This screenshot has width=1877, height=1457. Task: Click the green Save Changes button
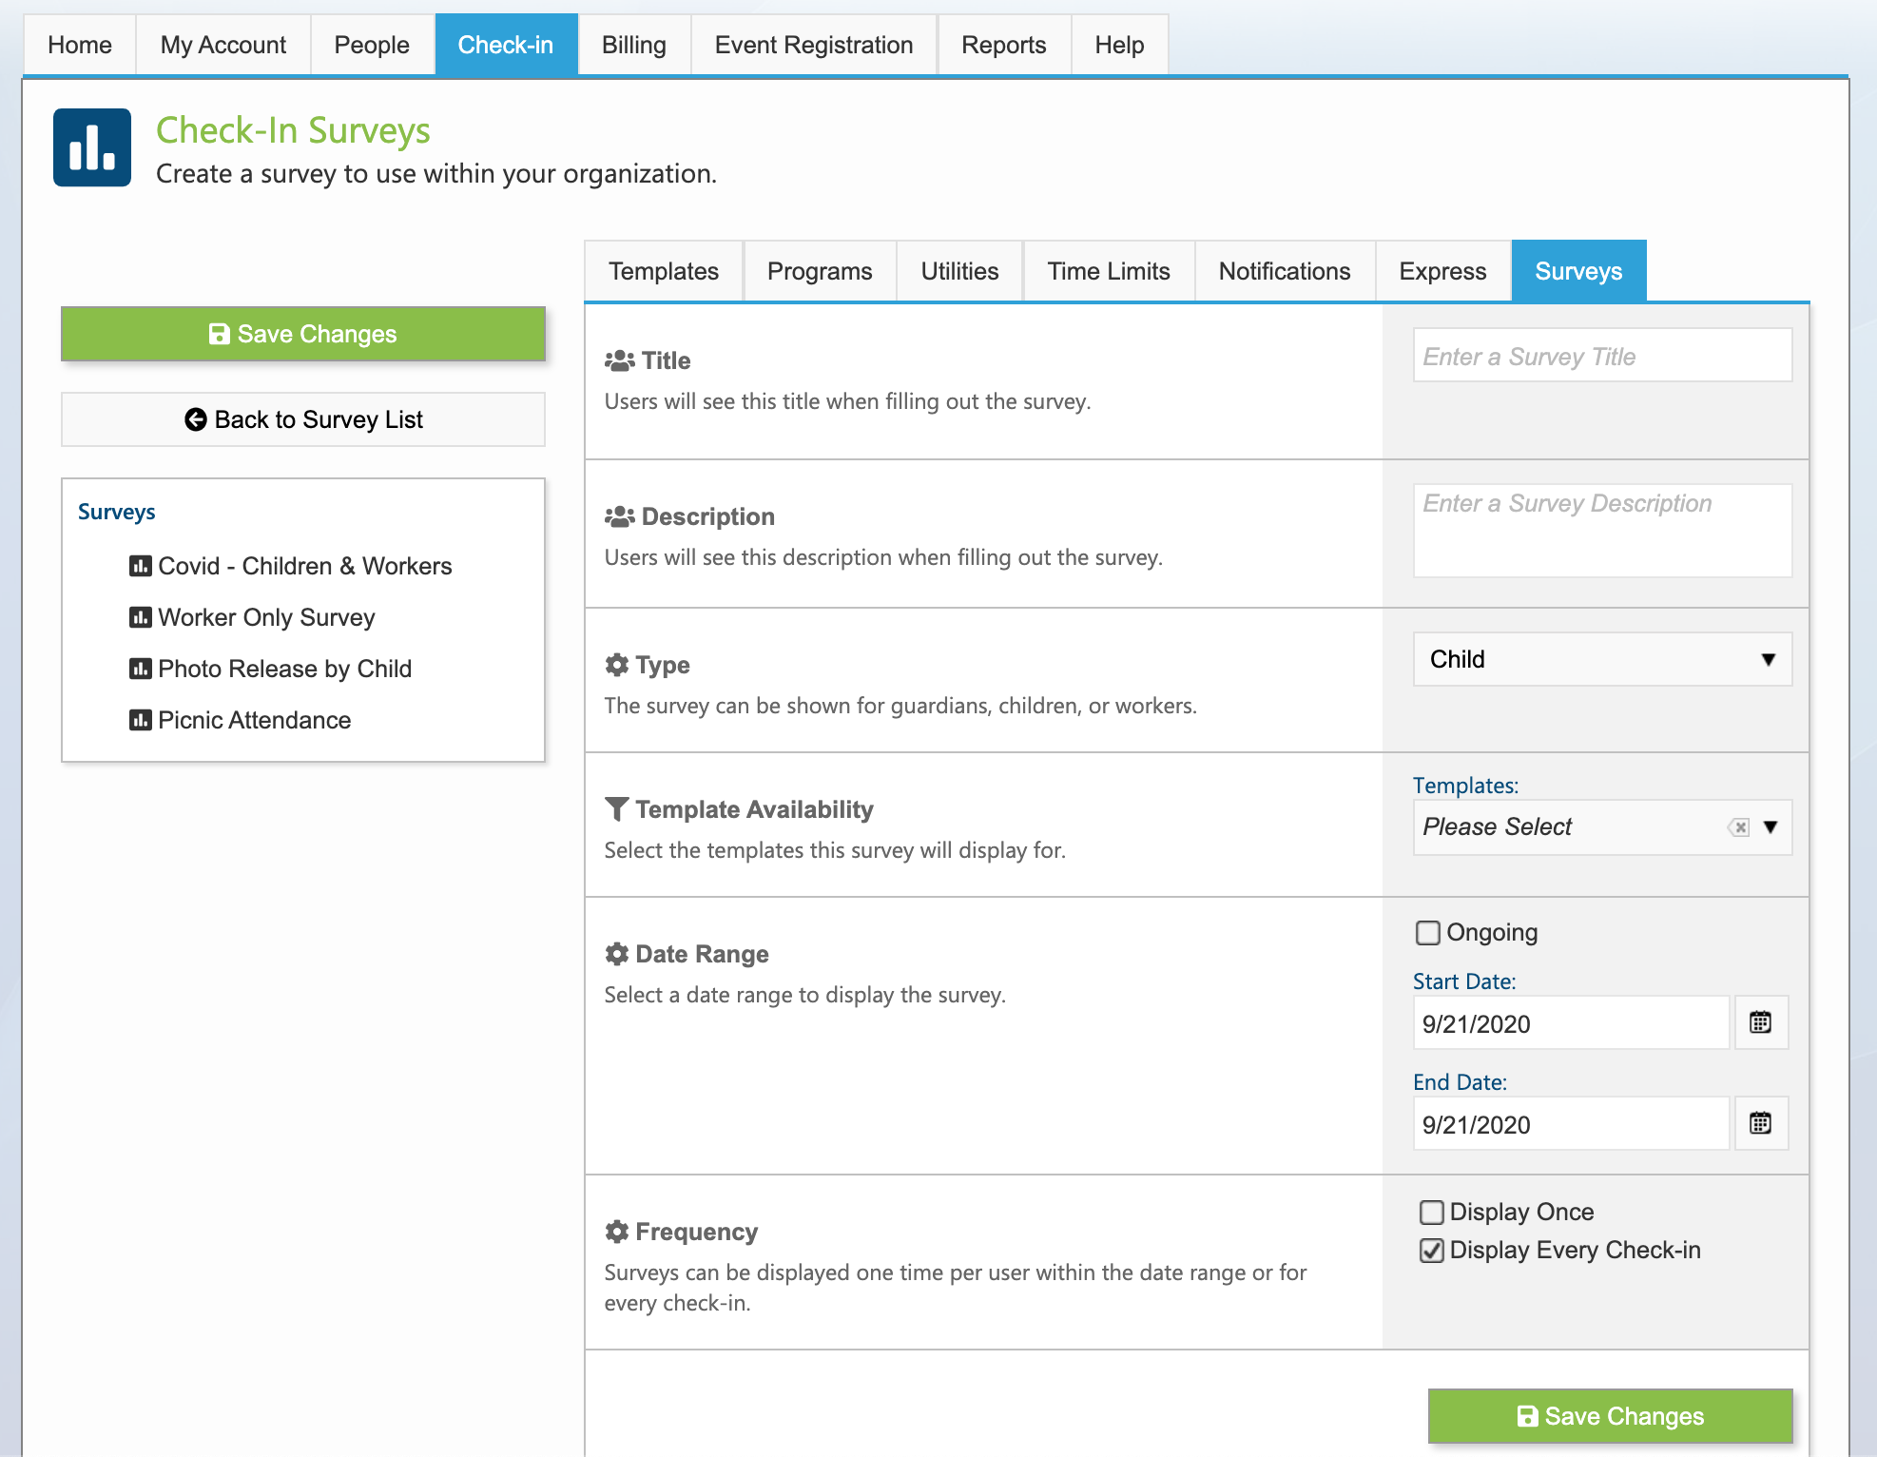[302, 334]
